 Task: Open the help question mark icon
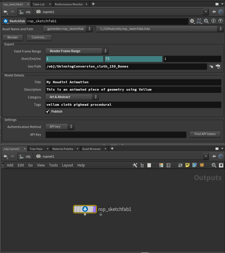pyautogui.click(x=220, y=21)
